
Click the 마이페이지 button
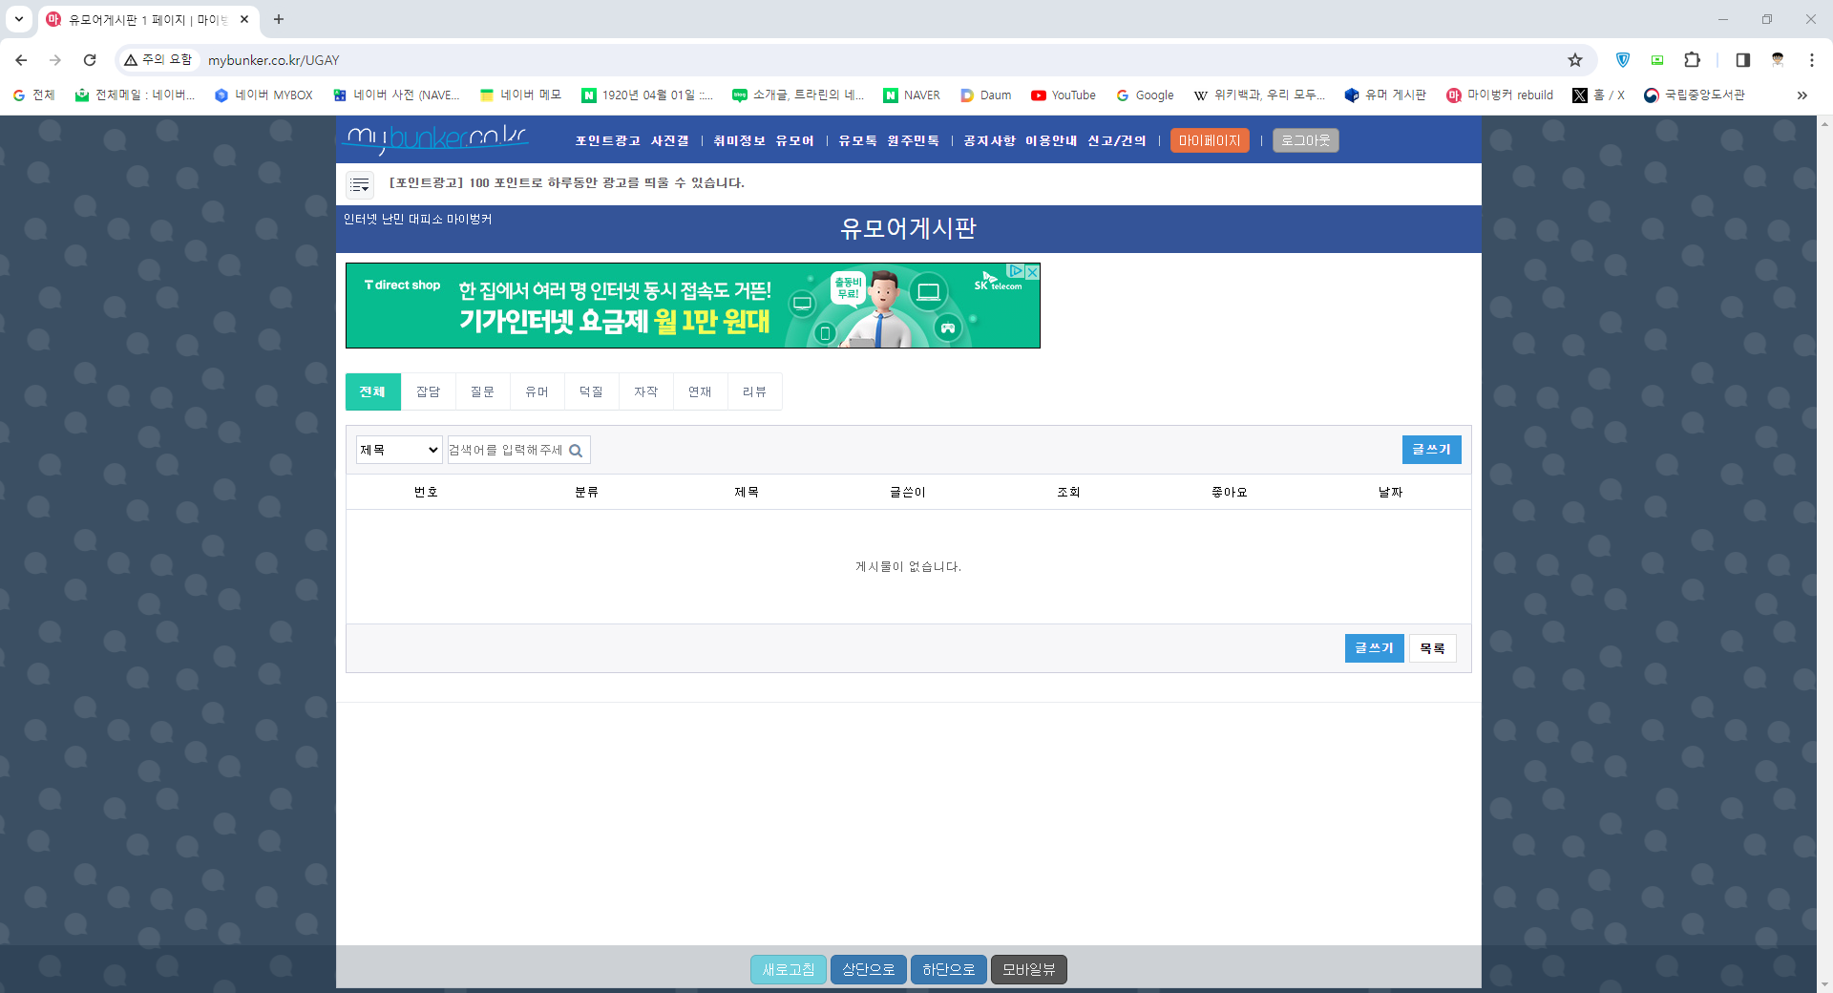[1209, 141]
